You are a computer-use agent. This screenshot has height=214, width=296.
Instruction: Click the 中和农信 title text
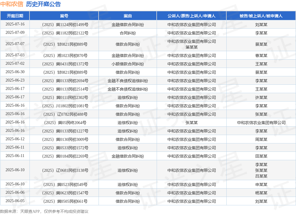pyautogui.click(x=12, y=4)
